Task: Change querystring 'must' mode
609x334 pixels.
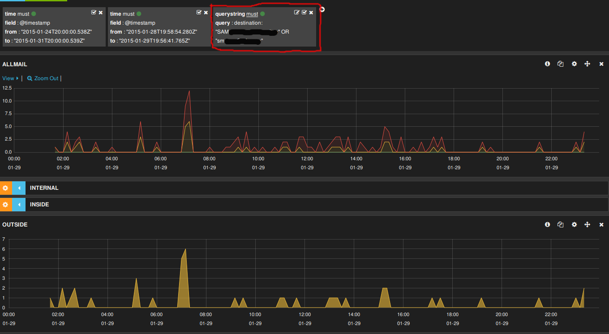Action: click(x=252, y=14)
